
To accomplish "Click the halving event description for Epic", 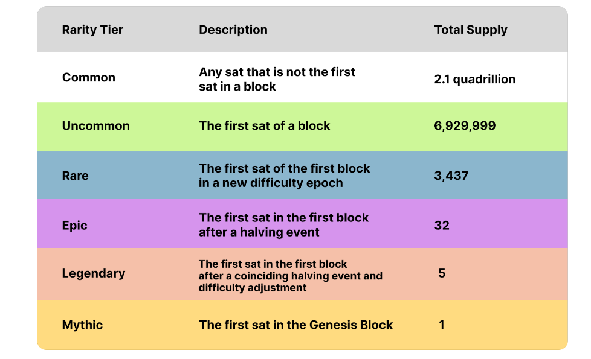I will (x=284, y=225).
